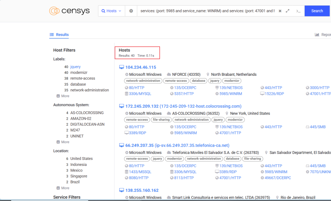
Task: Filter by AS-COLOCROSSING autonomous system
Action: [x=87, y=113]
